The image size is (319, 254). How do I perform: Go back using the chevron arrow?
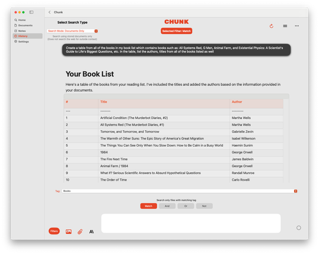coord(49,12)
